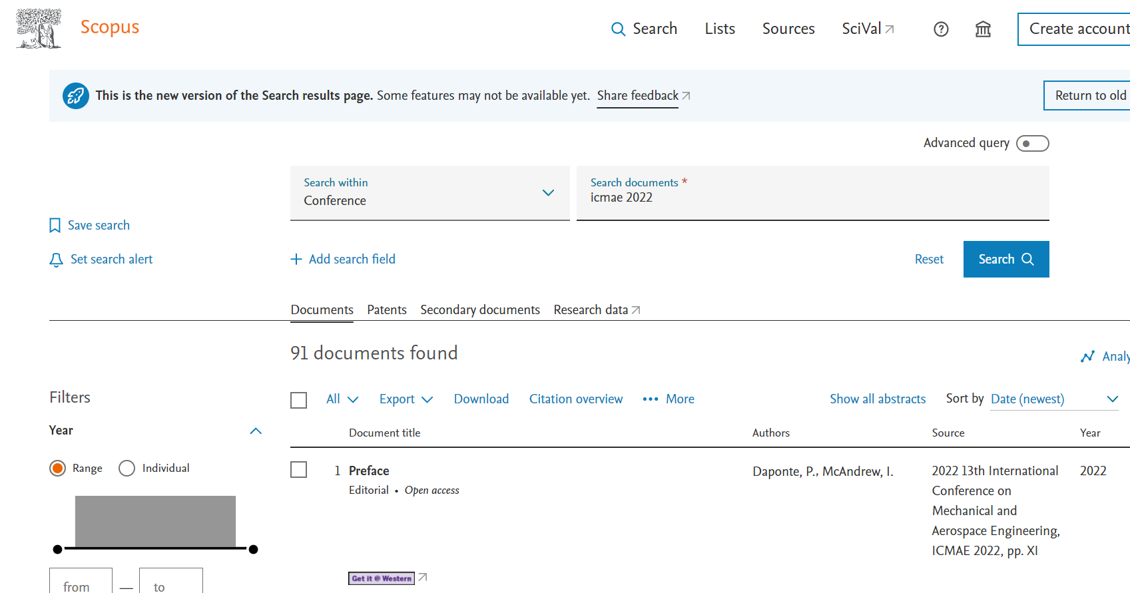Viewport: 1130px width, 593px height.
Task: Click the Scopus tree logo
Action: coord(39,29)
